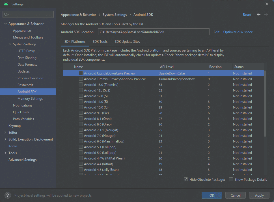Image resolution: width=274 pixels, height=202 pixels.
Task: Click Optimize disk space link
Action: tap(238, 32)
